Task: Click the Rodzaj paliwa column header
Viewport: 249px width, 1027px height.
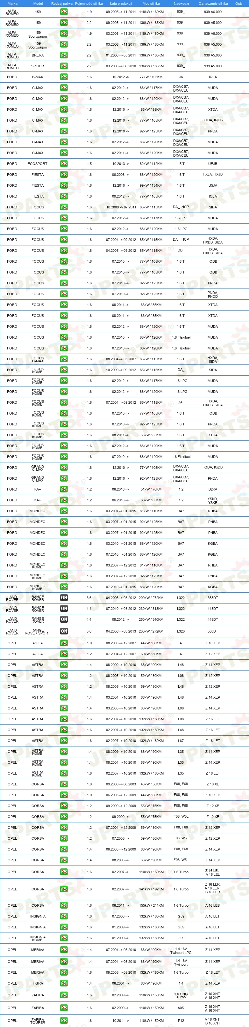Action: [x=62, y=4]
